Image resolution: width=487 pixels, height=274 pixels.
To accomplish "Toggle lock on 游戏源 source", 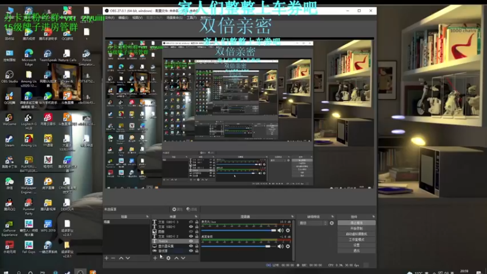I will (197, 251).
